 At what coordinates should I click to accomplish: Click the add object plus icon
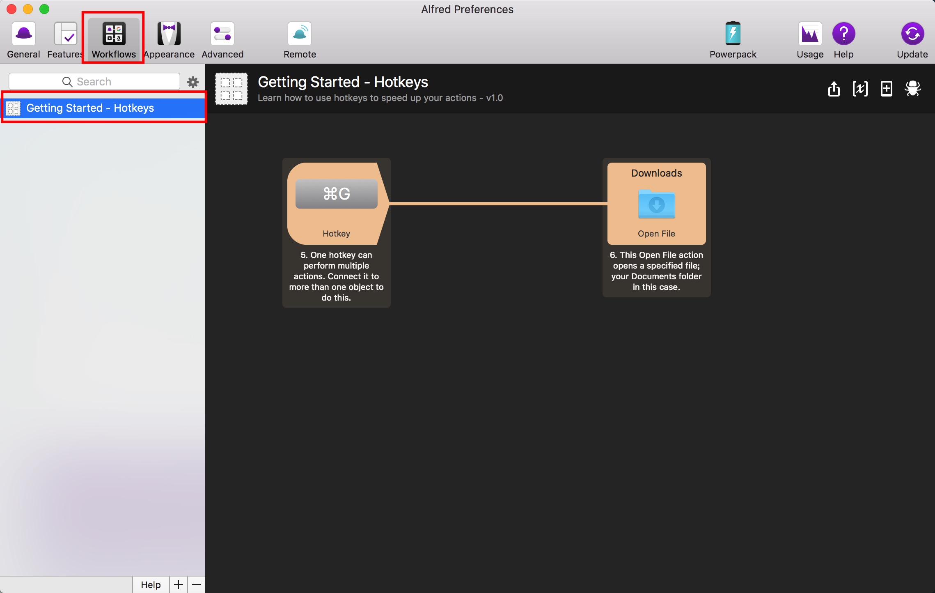coord(886,89)
